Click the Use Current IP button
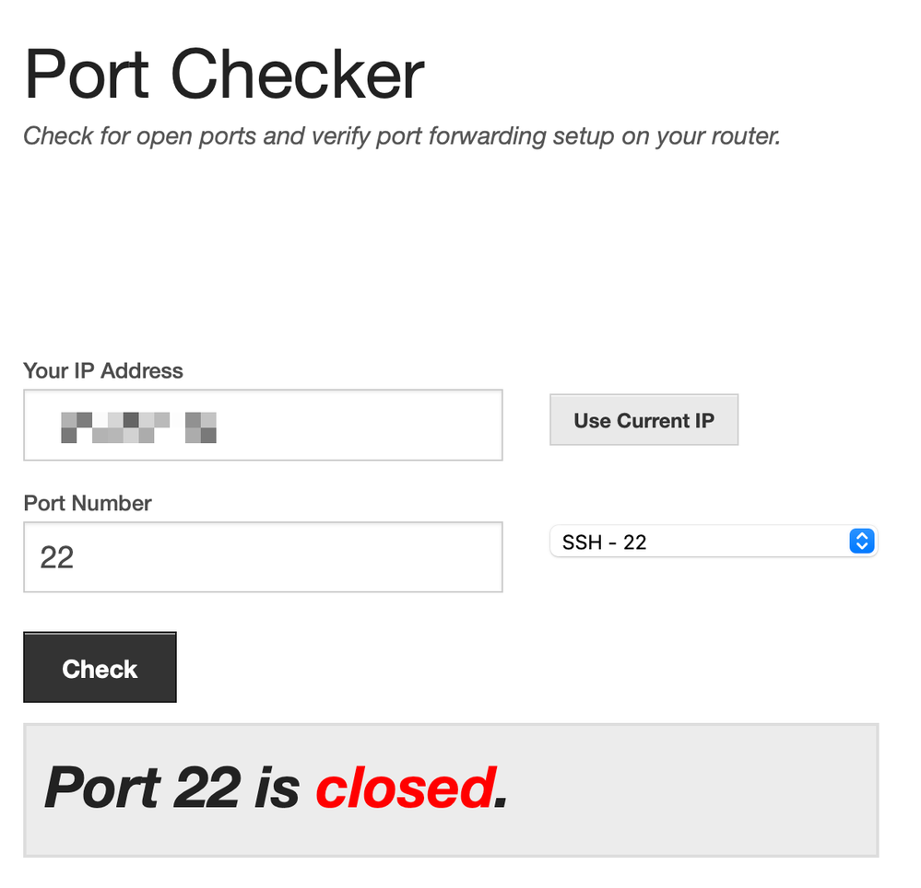The image size is (921, 888). pyautogui.click(x=644, y=420)
